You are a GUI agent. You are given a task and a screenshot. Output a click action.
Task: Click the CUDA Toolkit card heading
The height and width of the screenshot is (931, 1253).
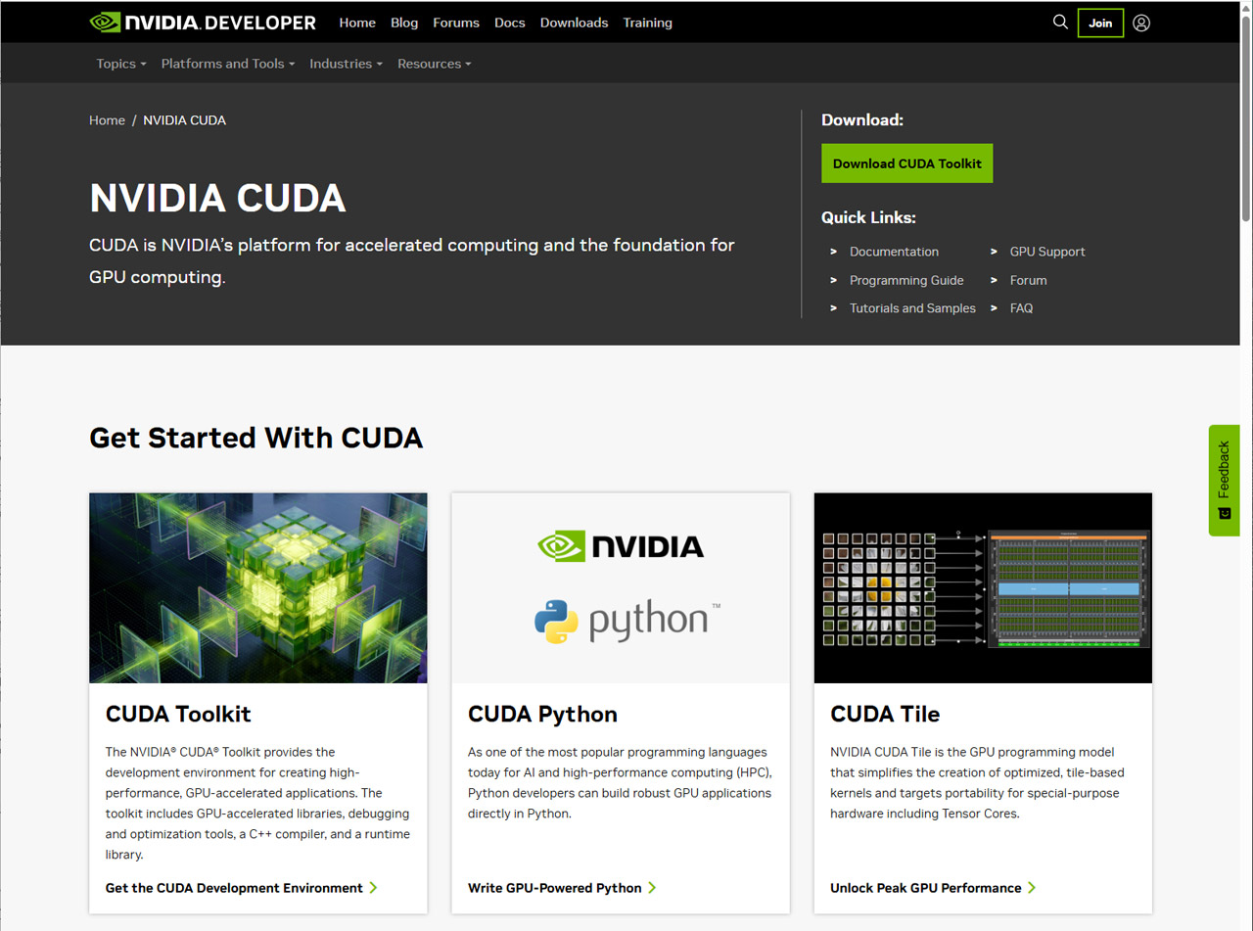178,715
